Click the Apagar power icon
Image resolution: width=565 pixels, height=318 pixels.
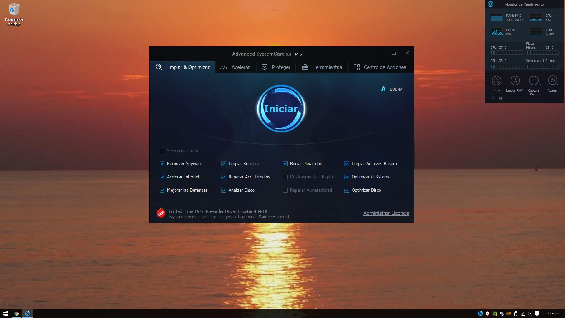[553, 80]
